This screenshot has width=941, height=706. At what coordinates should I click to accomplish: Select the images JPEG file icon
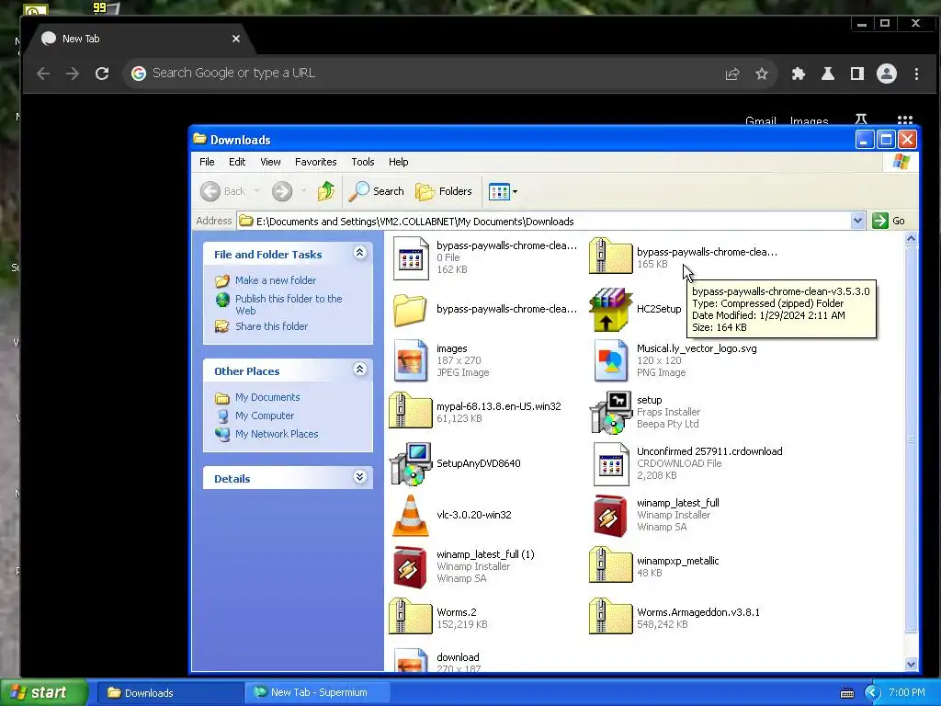(x=411, y=360)
